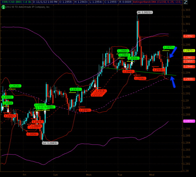Select the Hi: 1.3021 high-price bubble
Image resolution: width=196 pixels, height=177 pixels.
tap(145, 12)
